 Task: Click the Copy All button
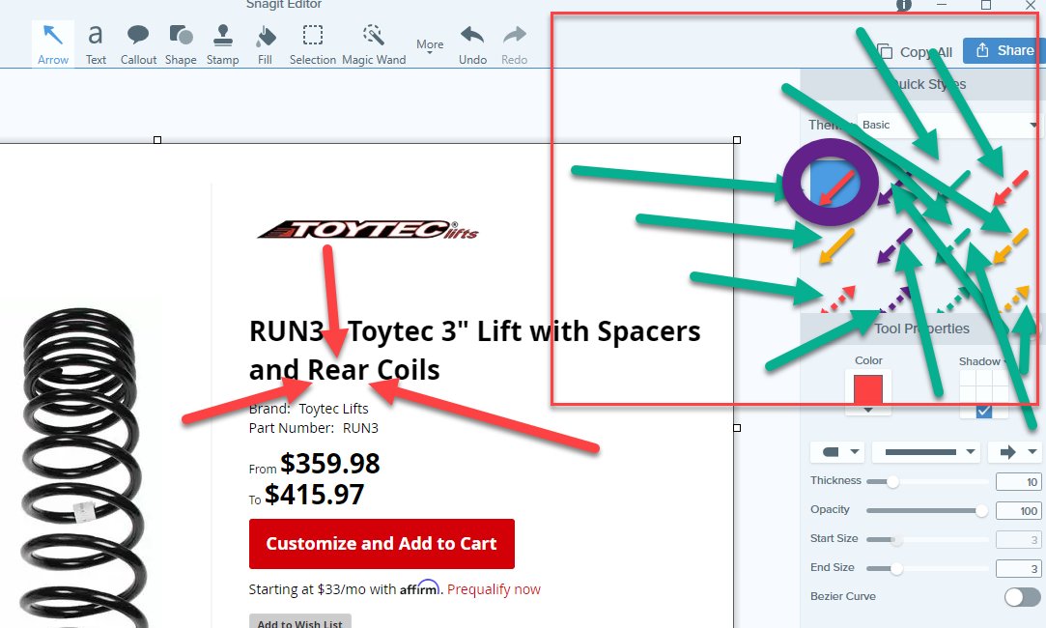[915, 51]
